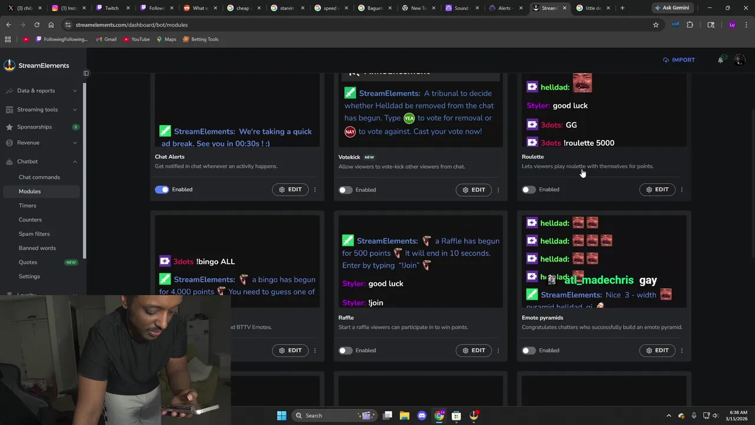Image resolution: width=755 pixels, height=425 pixels.
Task: Open more options for Roulette module
Action: click(682, 189)
